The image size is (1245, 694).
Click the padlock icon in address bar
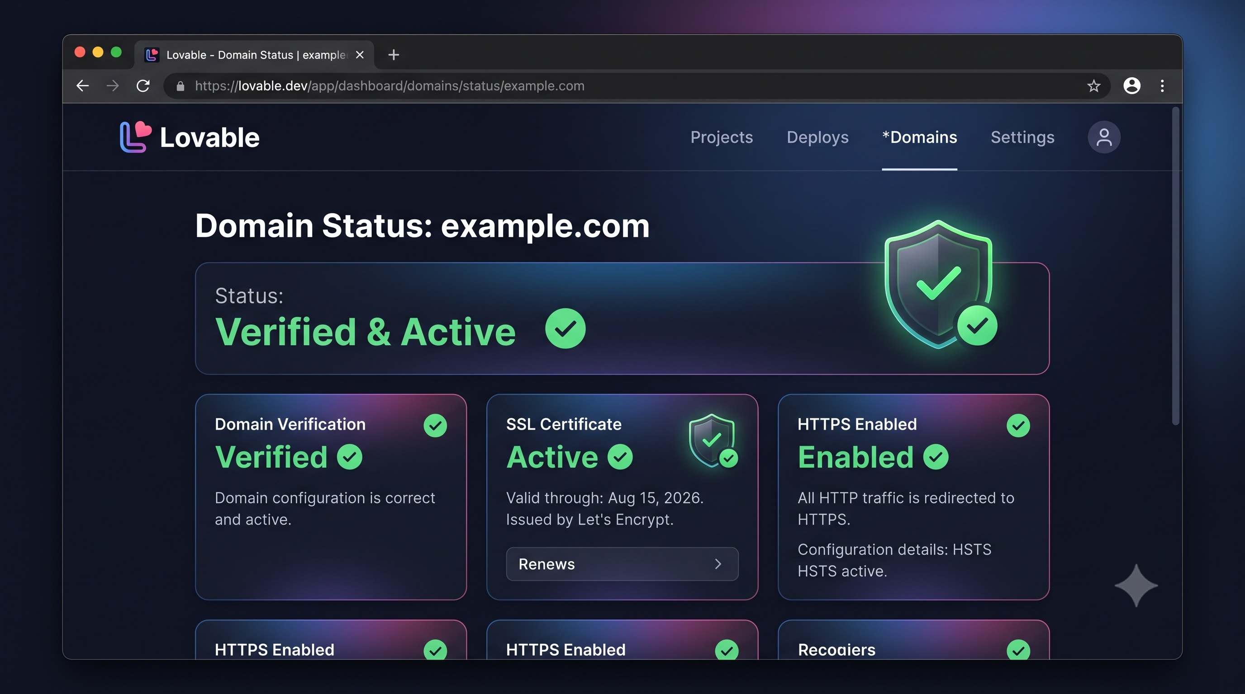pyautogui.click(x=180, y=86)
